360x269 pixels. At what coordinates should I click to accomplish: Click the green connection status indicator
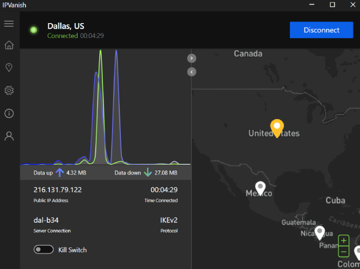coord(34,30)
